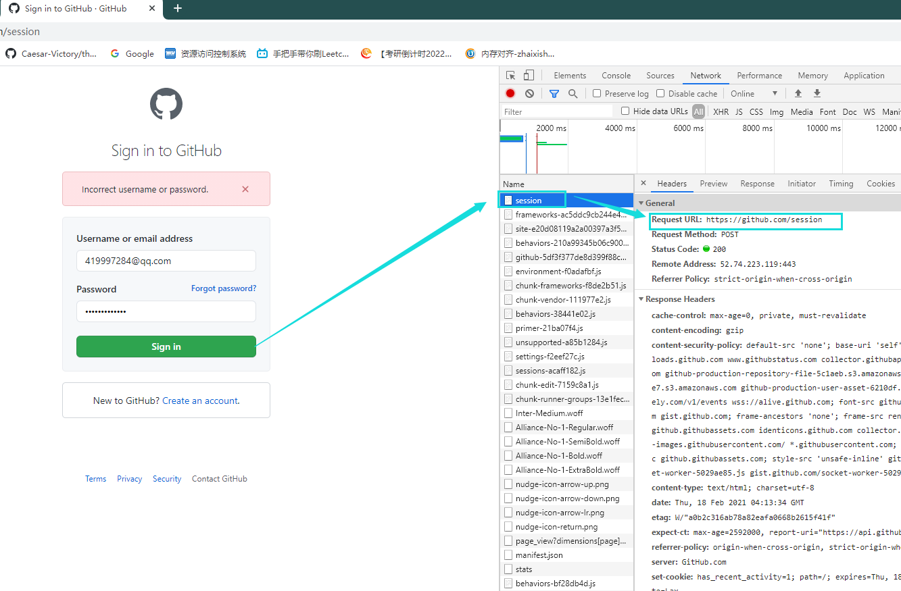Filter requests by XHR

[721, 112]
